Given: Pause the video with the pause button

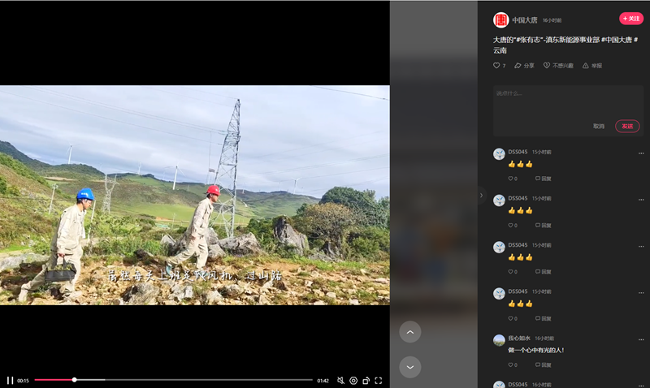Looking at the screenshot, I should (x=11, y=380).
